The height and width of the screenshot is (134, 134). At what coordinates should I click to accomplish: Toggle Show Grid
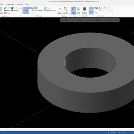(73, 10)
